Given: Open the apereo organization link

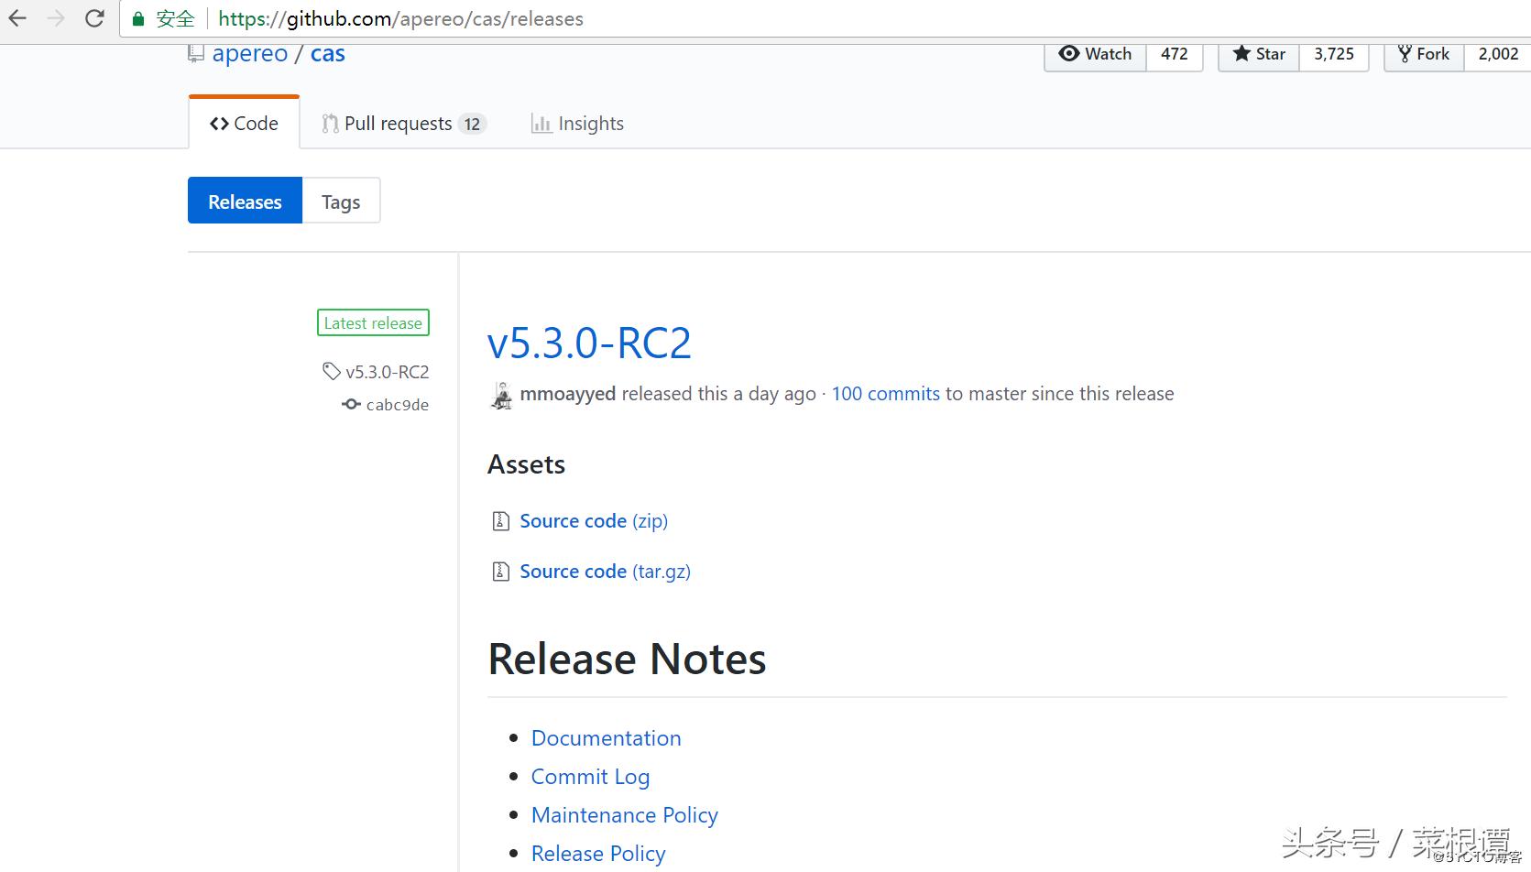Looking at the screenshot, I should [x=250, y=53].
